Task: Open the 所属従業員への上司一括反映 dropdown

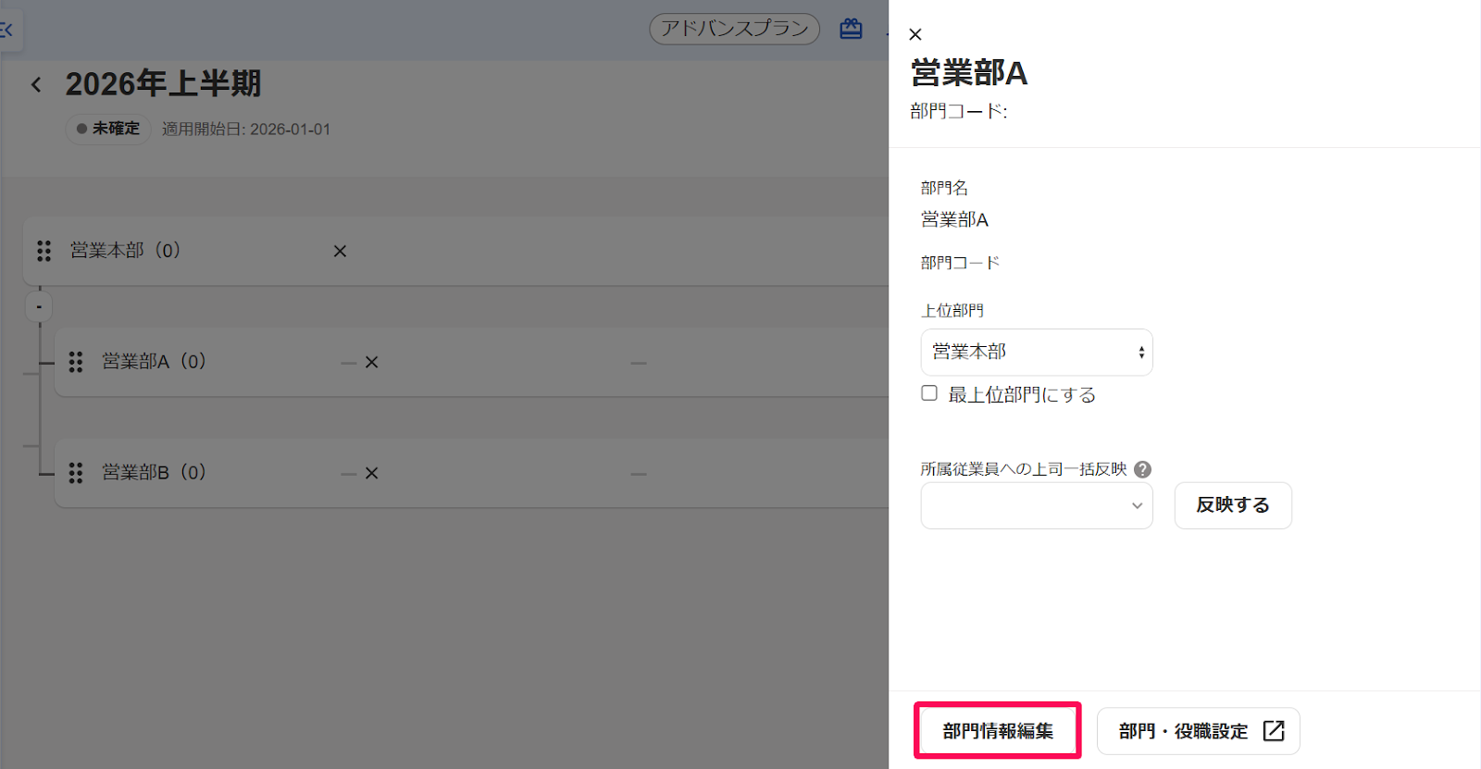Action: (1037, 505)
